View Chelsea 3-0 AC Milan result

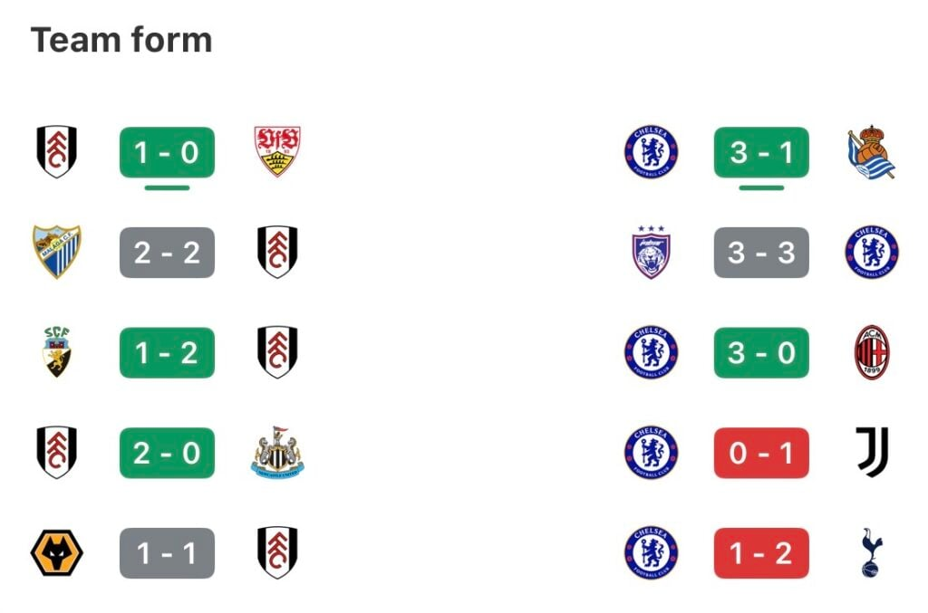click(761, 353)
